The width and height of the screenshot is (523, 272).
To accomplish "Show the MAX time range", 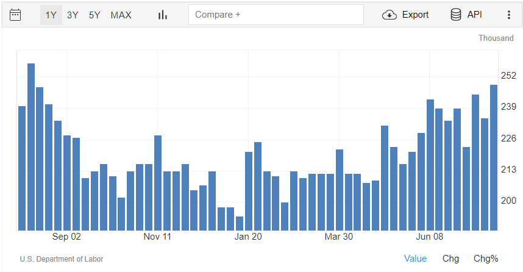I will (121, 15).
